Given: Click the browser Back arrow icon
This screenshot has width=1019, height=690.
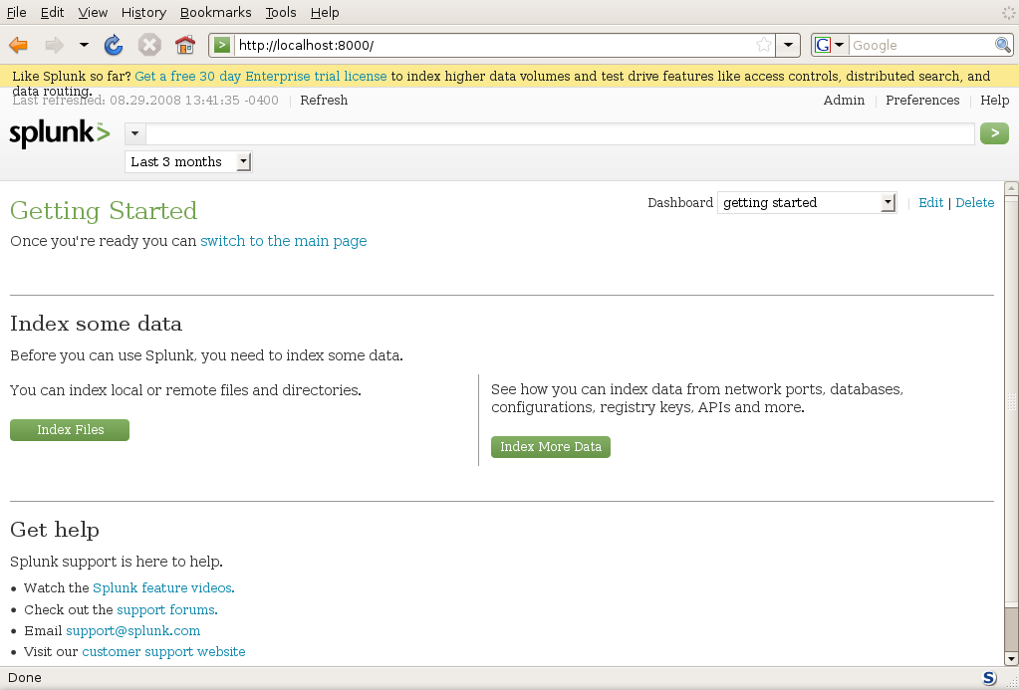Looking at the screenshot, I should (18, 45).
